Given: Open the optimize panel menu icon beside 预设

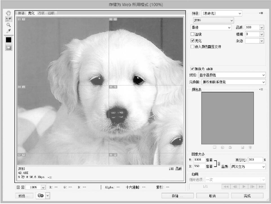Looking at the screenshot, I should click(x=261, y=13).
